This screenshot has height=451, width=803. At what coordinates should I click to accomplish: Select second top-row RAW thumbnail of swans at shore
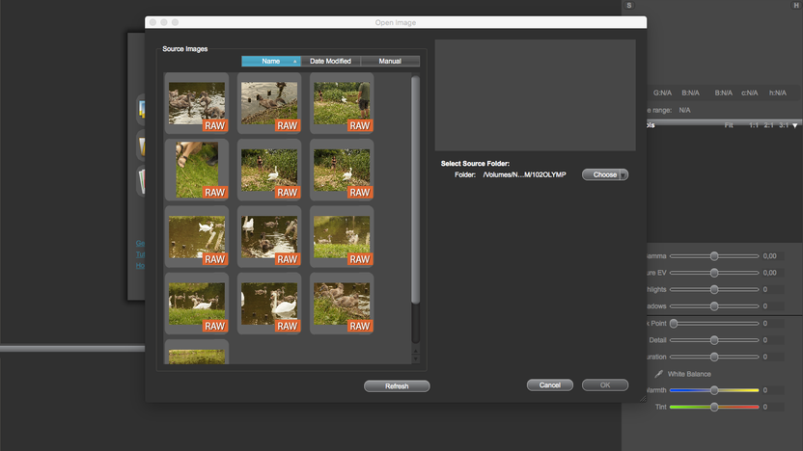click(x=269, y=103)
